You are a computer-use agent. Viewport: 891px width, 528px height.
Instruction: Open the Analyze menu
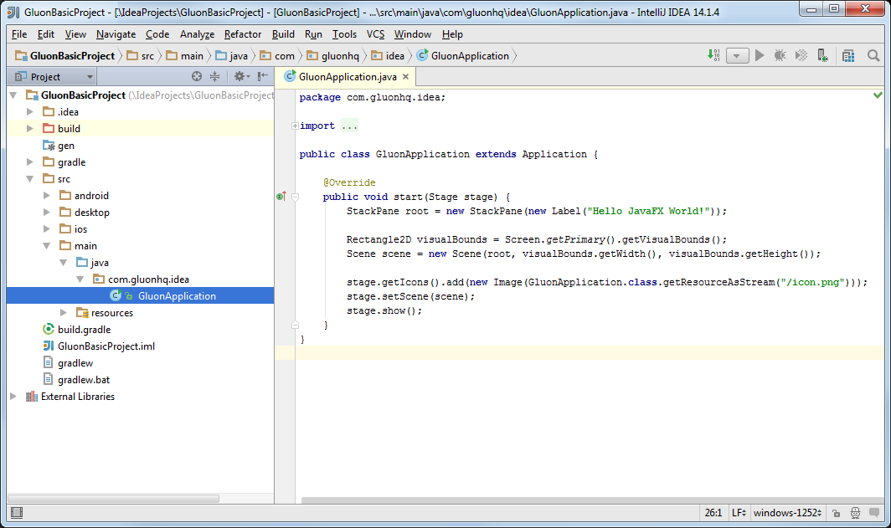(x=197, y=34)
